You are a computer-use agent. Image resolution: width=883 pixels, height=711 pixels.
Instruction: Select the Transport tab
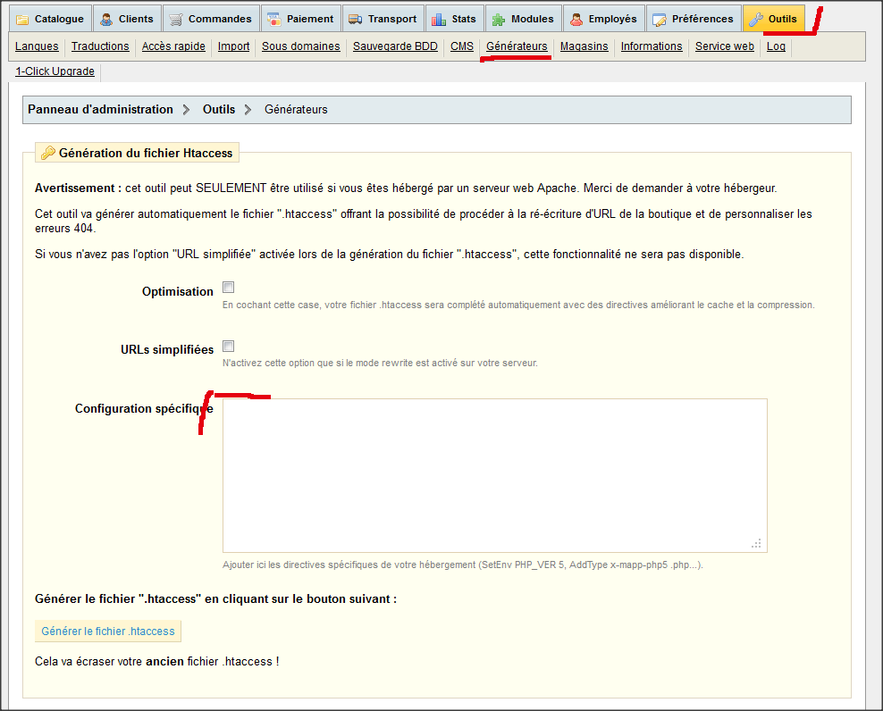click(x=383, y=19)
